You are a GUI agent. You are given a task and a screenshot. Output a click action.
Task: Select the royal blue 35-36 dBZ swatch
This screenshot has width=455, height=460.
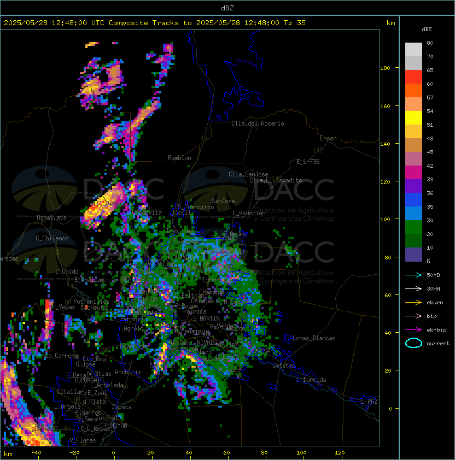click(413, 200)
